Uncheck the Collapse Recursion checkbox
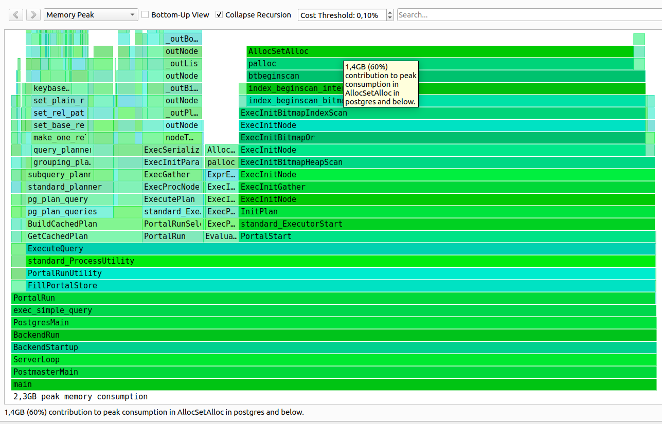 click(220, 15)
